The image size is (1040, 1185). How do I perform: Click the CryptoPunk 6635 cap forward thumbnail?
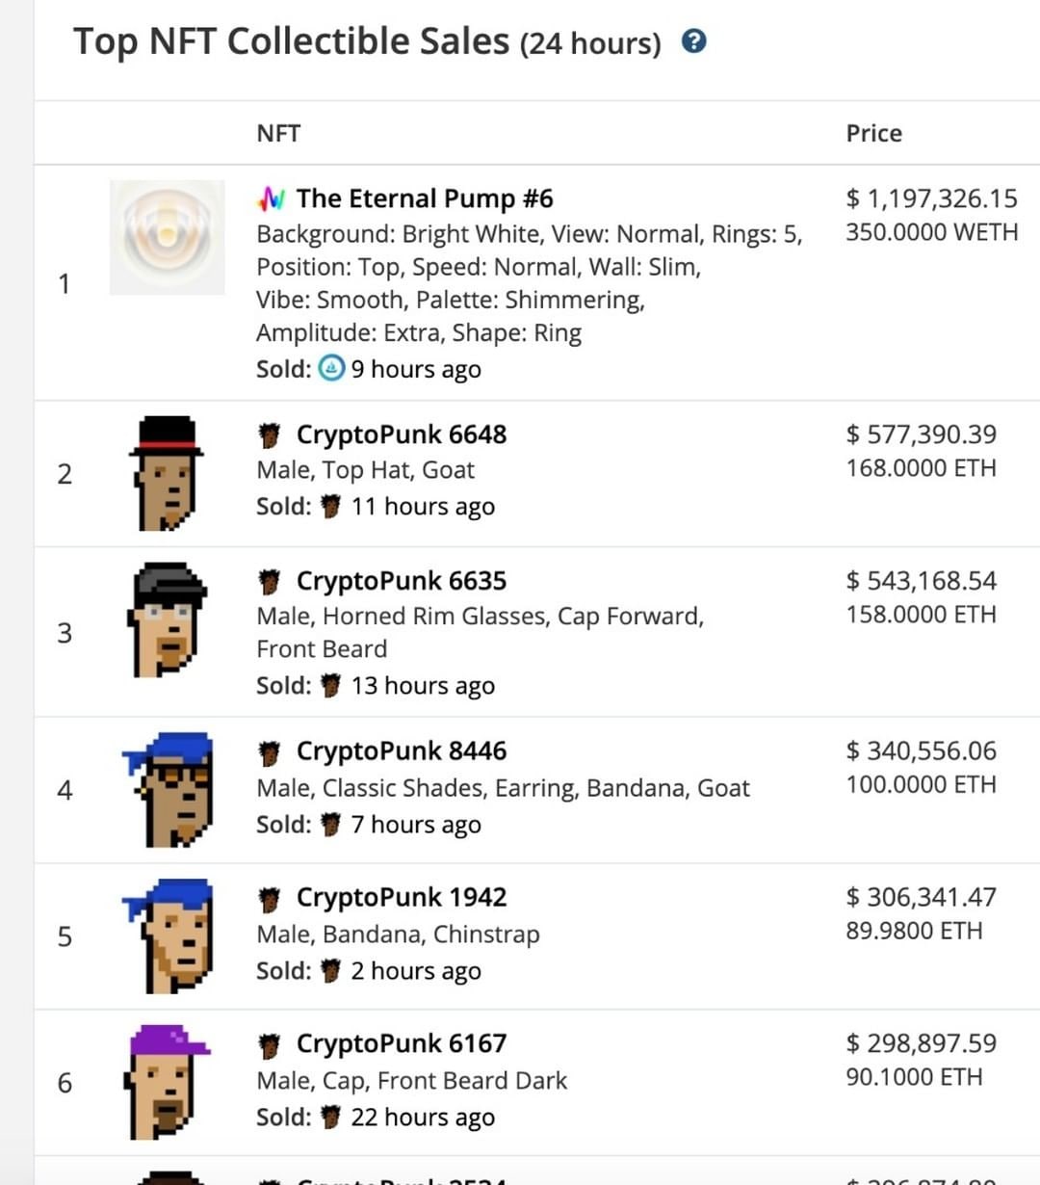point(167,619)
